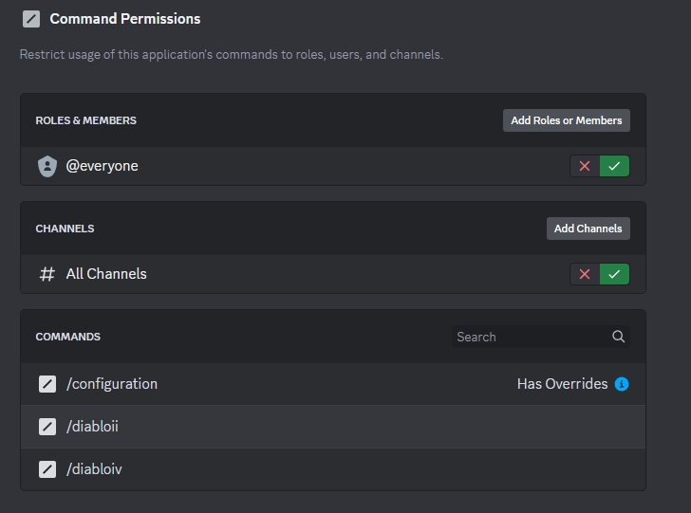Allow @everyone with the green checkmark toggle

click(x=614, y=166)
